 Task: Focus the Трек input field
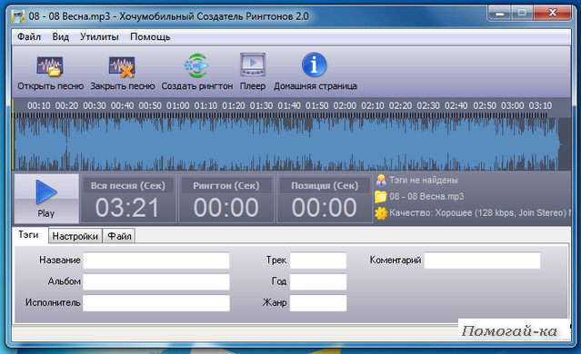pos(318,260)
